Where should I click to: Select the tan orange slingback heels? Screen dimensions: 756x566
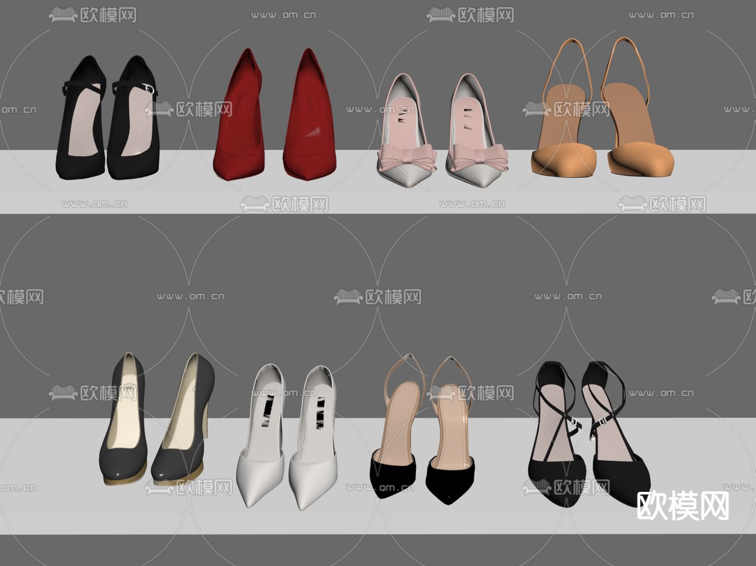pos(602,107)
